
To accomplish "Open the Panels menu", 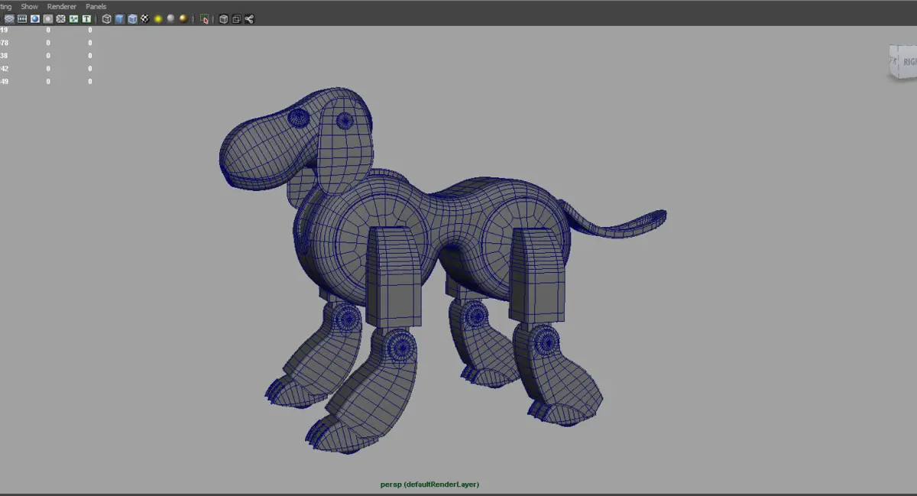I will coord(96,6).
